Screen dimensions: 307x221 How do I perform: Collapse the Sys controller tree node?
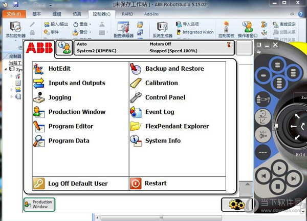pyautogui.click(x=6, y=69)
